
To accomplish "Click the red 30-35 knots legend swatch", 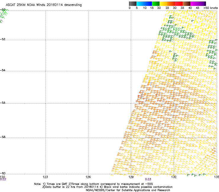I will [179, 4].
